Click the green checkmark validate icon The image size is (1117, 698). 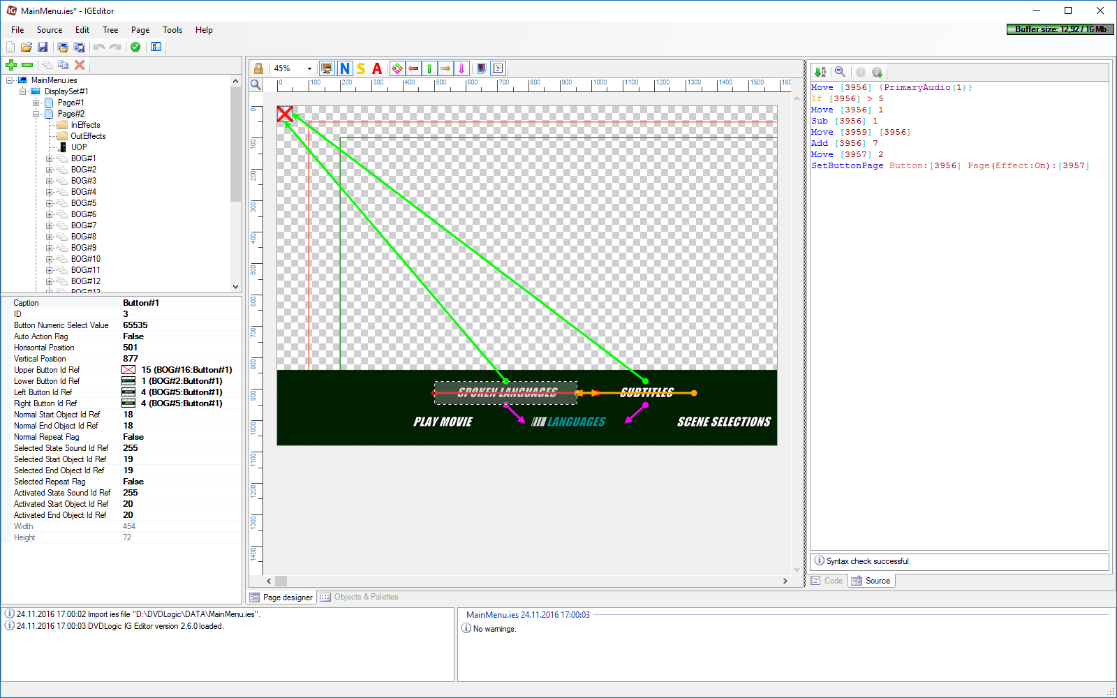[135, 47]
